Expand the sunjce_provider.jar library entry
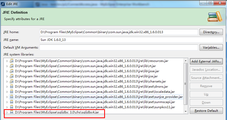The width and height of the screenshot is (227, 120). click(x=7, y=97)
